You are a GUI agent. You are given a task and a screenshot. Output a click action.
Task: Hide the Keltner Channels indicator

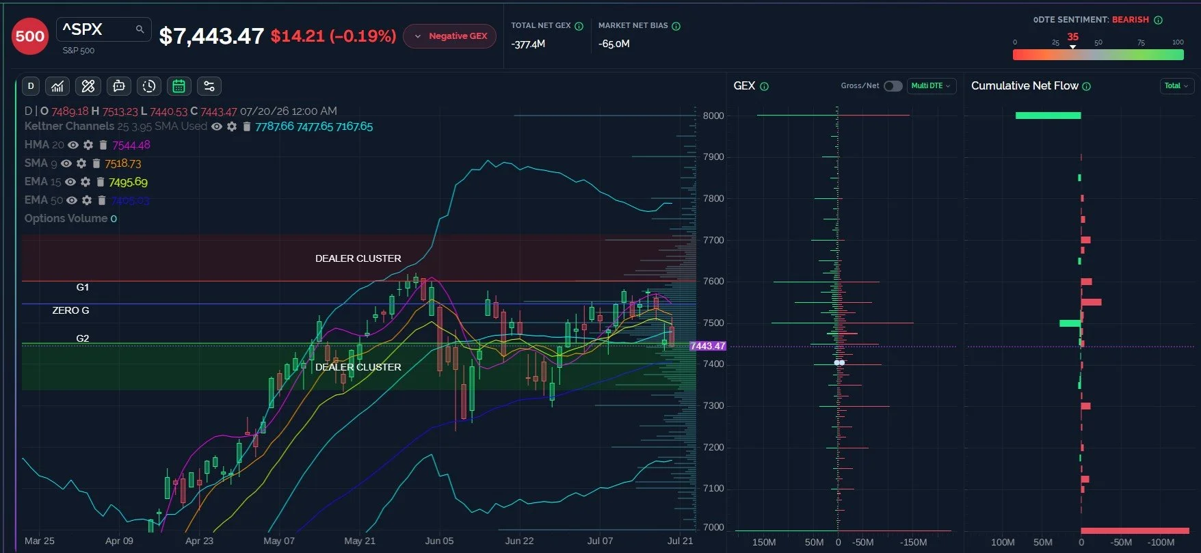(217, 126)
